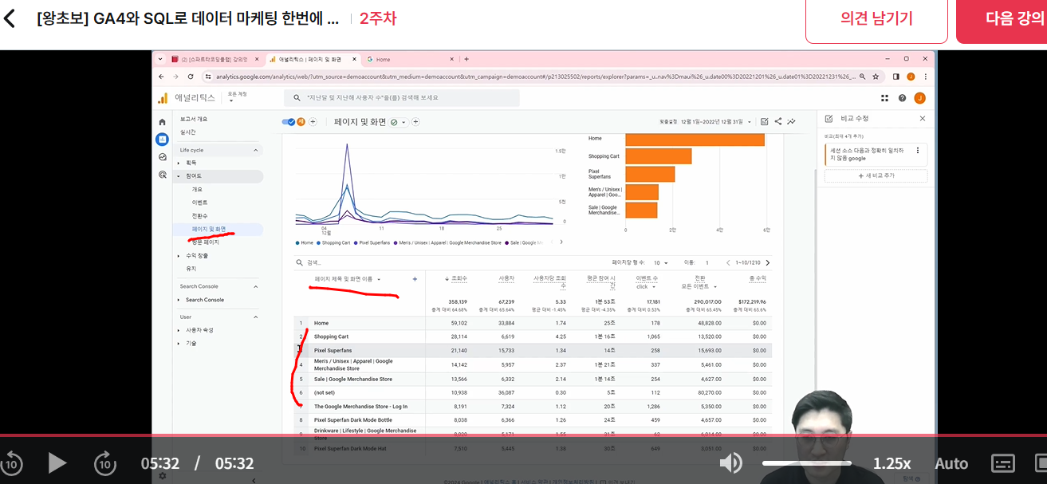Click 새 비교 추가 button
This screenshot has width=1047, height=484.
point(876,175)
